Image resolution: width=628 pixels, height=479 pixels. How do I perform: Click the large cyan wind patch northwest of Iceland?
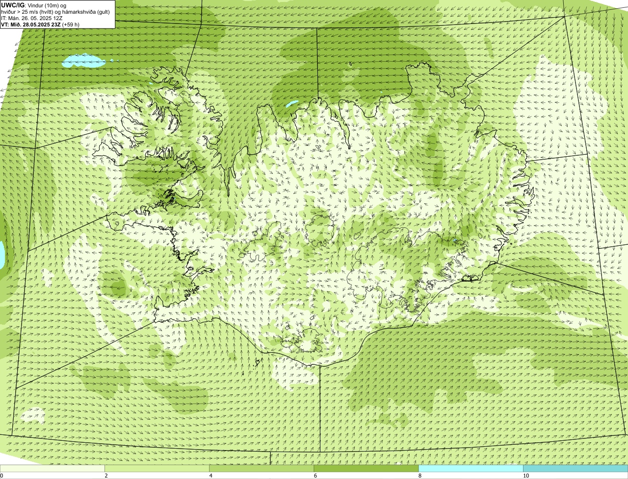click(84, 61)
